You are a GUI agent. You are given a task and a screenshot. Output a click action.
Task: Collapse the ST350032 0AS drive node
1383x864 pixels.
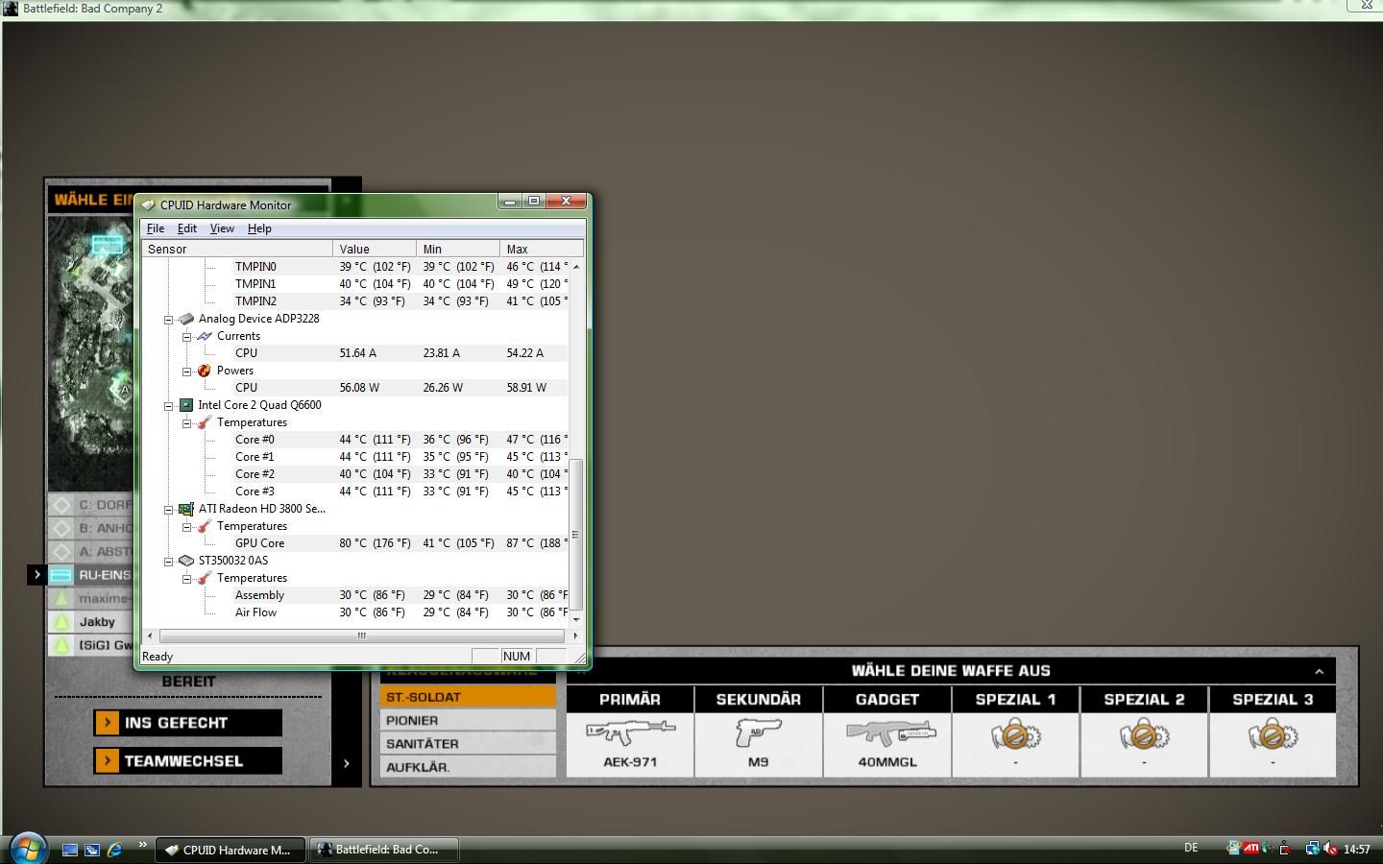point(168,561)
